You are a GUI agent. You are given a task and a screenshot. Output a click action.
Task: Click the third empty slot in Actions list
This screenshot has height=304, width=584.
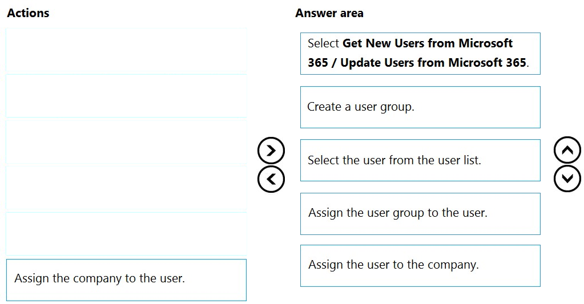click(126, 141)
